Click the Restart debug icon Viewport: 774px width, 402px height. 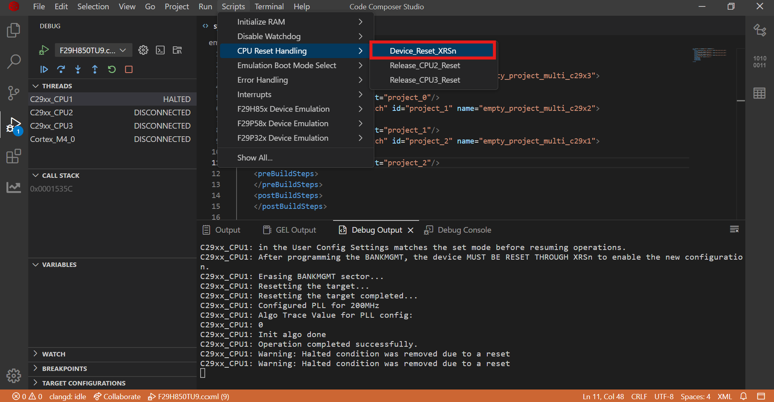click(112, 69)
